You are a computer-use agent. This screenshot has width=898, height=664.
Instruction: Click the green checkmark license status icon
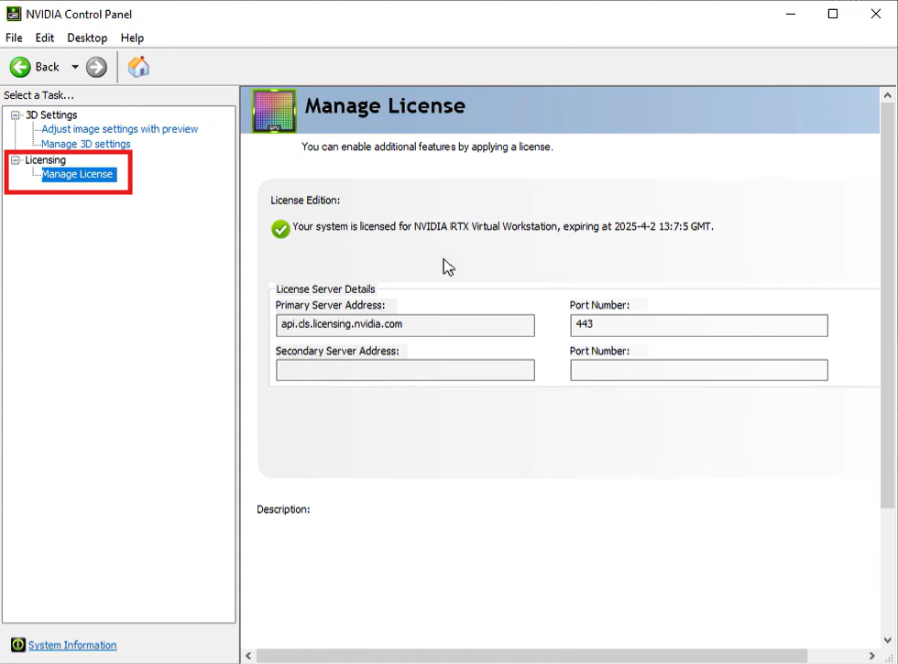280,229
